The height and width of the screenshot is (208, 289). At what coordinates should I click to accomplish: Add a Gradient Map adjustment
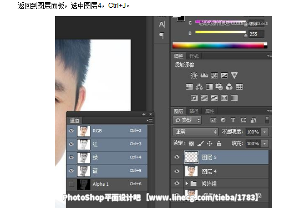[234, 98]
